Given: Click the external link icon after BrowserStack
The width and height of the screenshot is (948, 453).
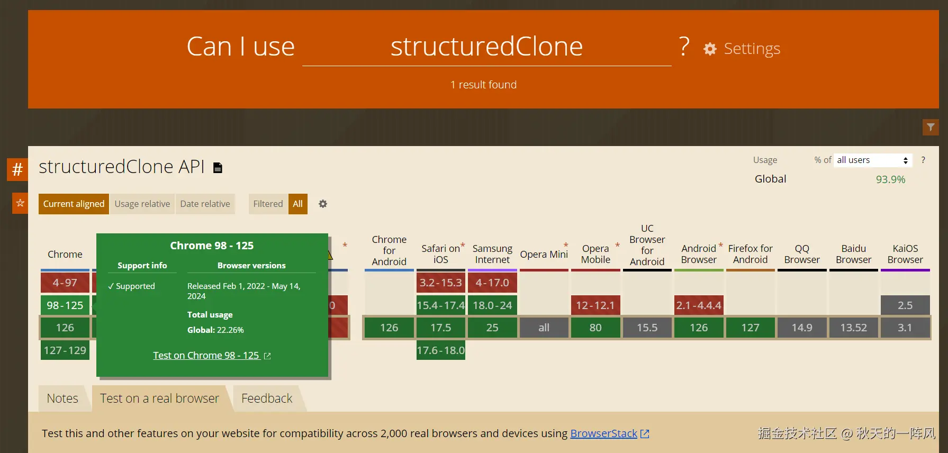Looking at the screenshot, I should (645, 434).
